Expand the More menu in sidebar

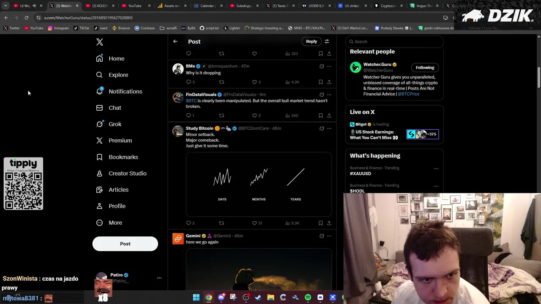pos(109,223)
